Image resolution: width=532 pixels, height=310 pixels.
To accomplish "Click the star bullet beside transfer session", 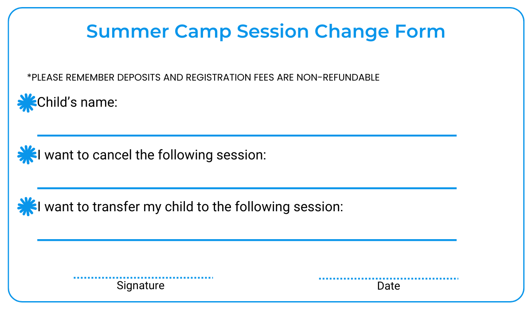I will [27, 207].
